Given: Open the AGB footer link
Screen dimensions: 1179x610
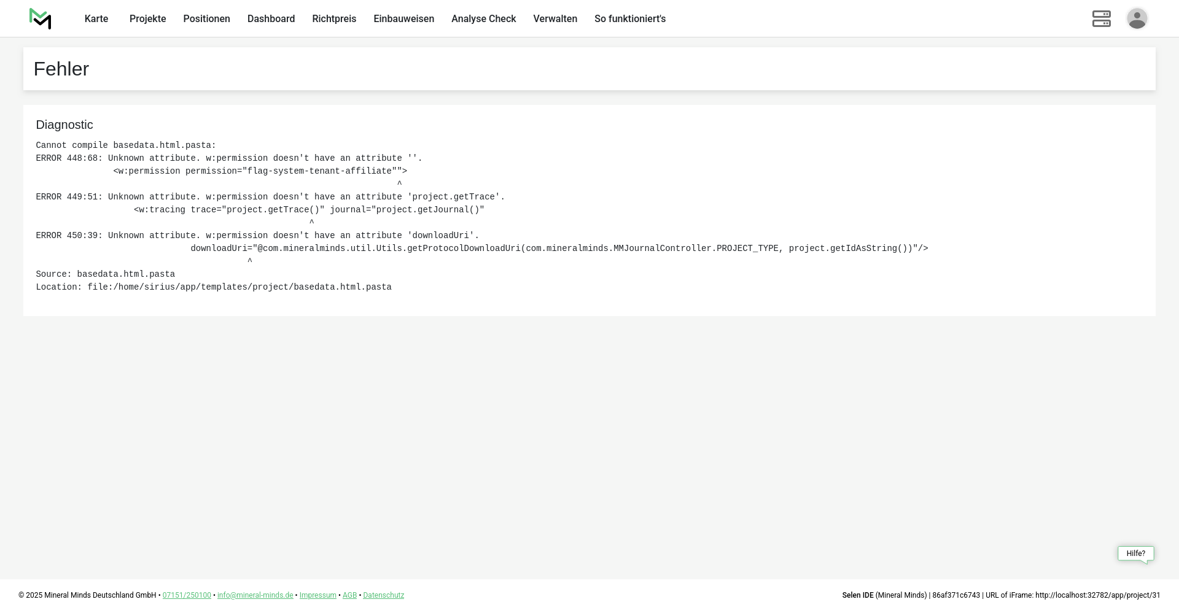Looking at the screenshot, I should pyautogui.click(x=349, y=595).
